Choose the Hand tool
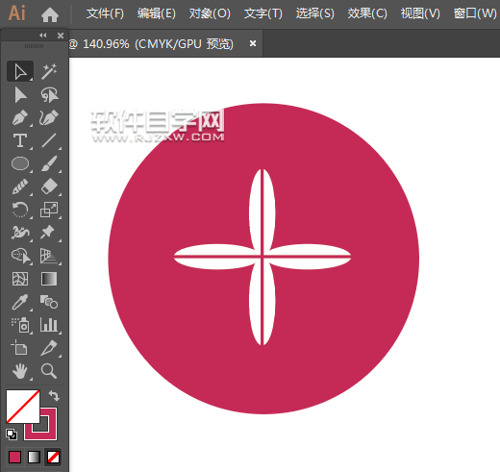Image resolution: width=500 pixels, height=472 pixels. click(20, 371)
